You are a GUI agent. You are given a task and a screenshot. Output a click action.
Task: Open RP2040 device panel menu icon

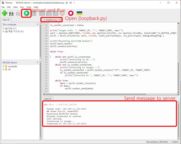(x=38, y=62)
